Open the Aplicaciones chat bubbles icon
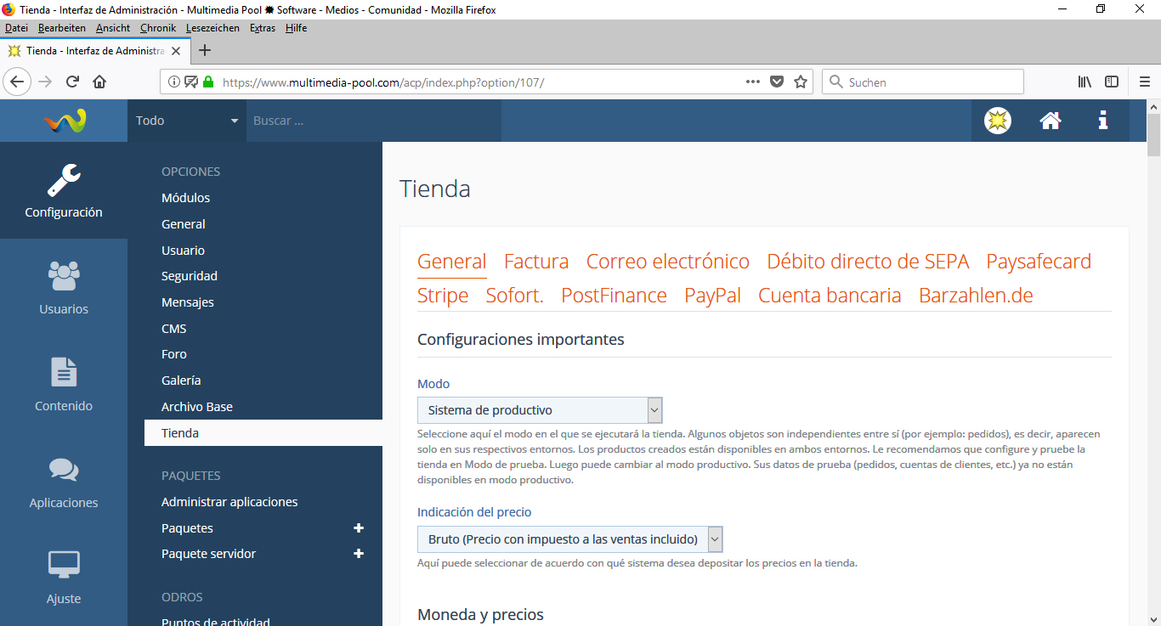 (x=64, y=470)
